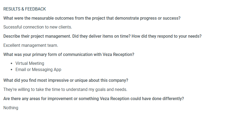Select the 'Excellent management team.' answer
244x113 pixels.
31,45
